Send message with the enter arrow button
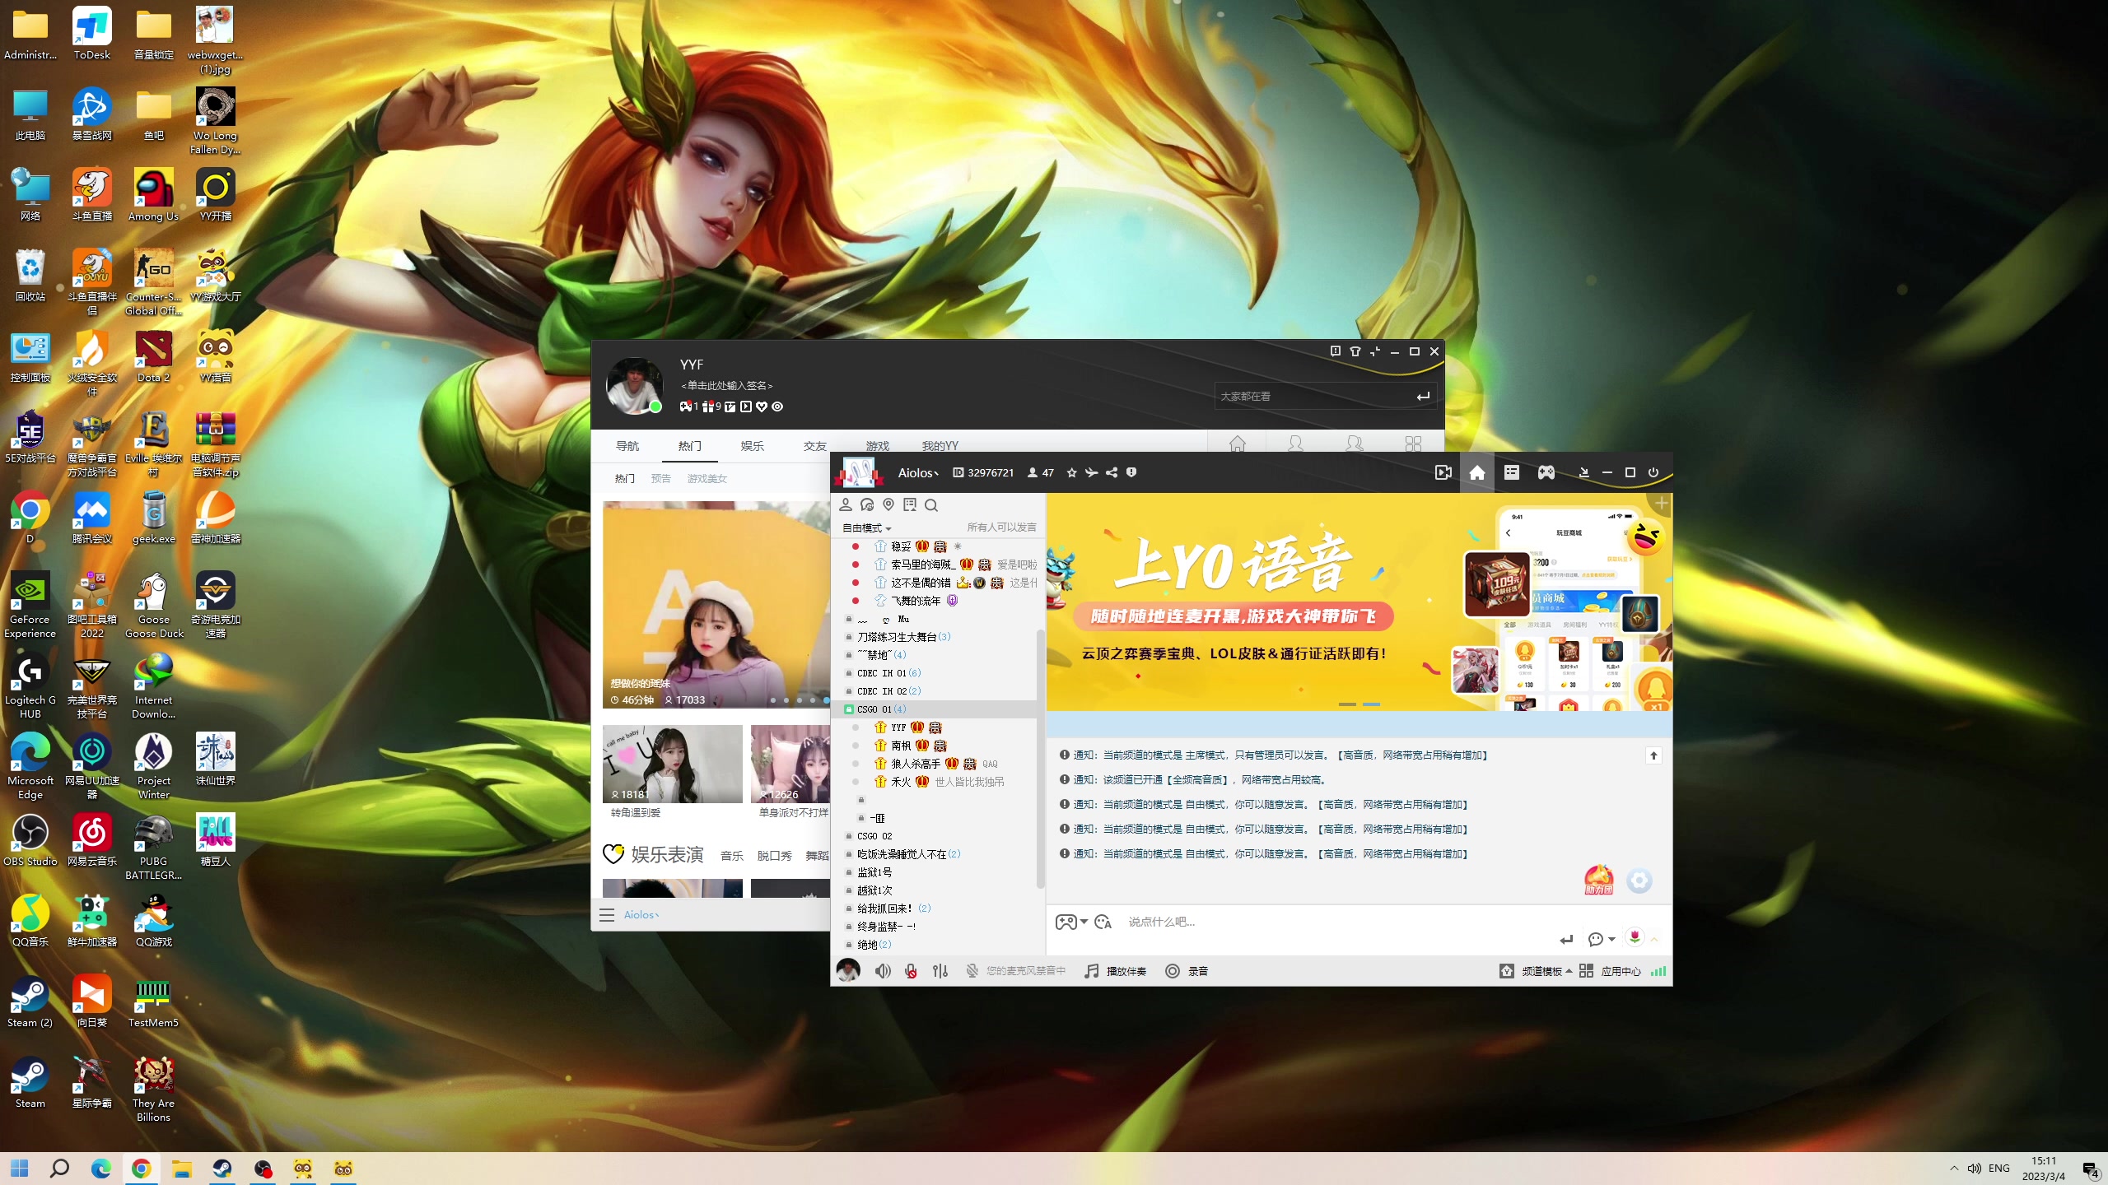This screenshot has width=2108, height=1185. pos(1566,939)
